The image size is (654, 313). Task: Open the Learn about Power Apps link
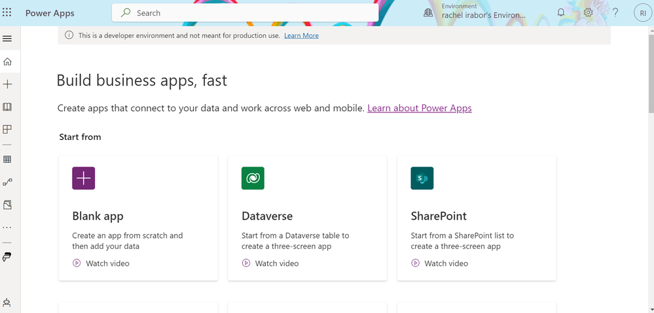point(420,108)
